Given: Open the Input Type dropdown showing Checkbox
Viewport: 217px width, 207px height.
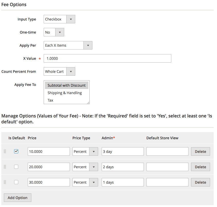Looking at the screenshot, I should click(x=59, y=19).
